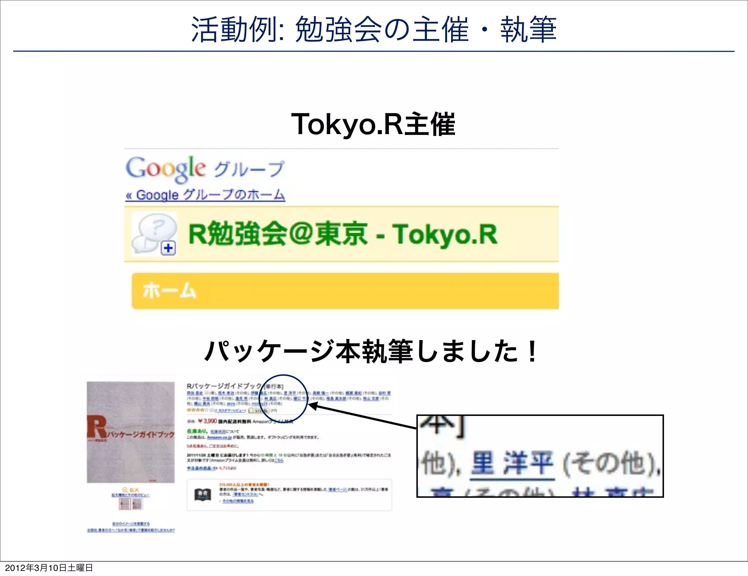The image size is (748, 576).
Task: Open the その他の情報を見る link
Action: [238, 501]
